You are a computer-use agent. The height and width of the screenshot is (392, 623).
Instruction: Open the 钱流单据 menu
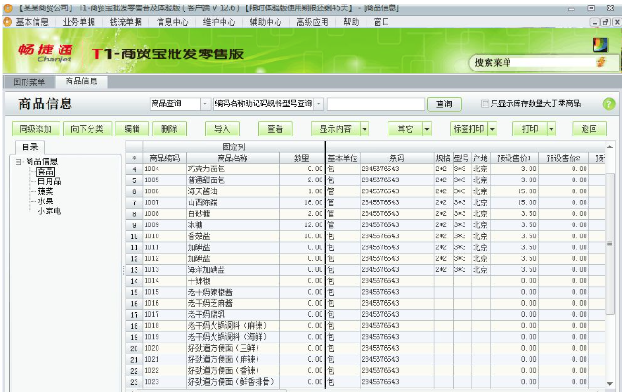pyautogui.click(x=126, y=22)
